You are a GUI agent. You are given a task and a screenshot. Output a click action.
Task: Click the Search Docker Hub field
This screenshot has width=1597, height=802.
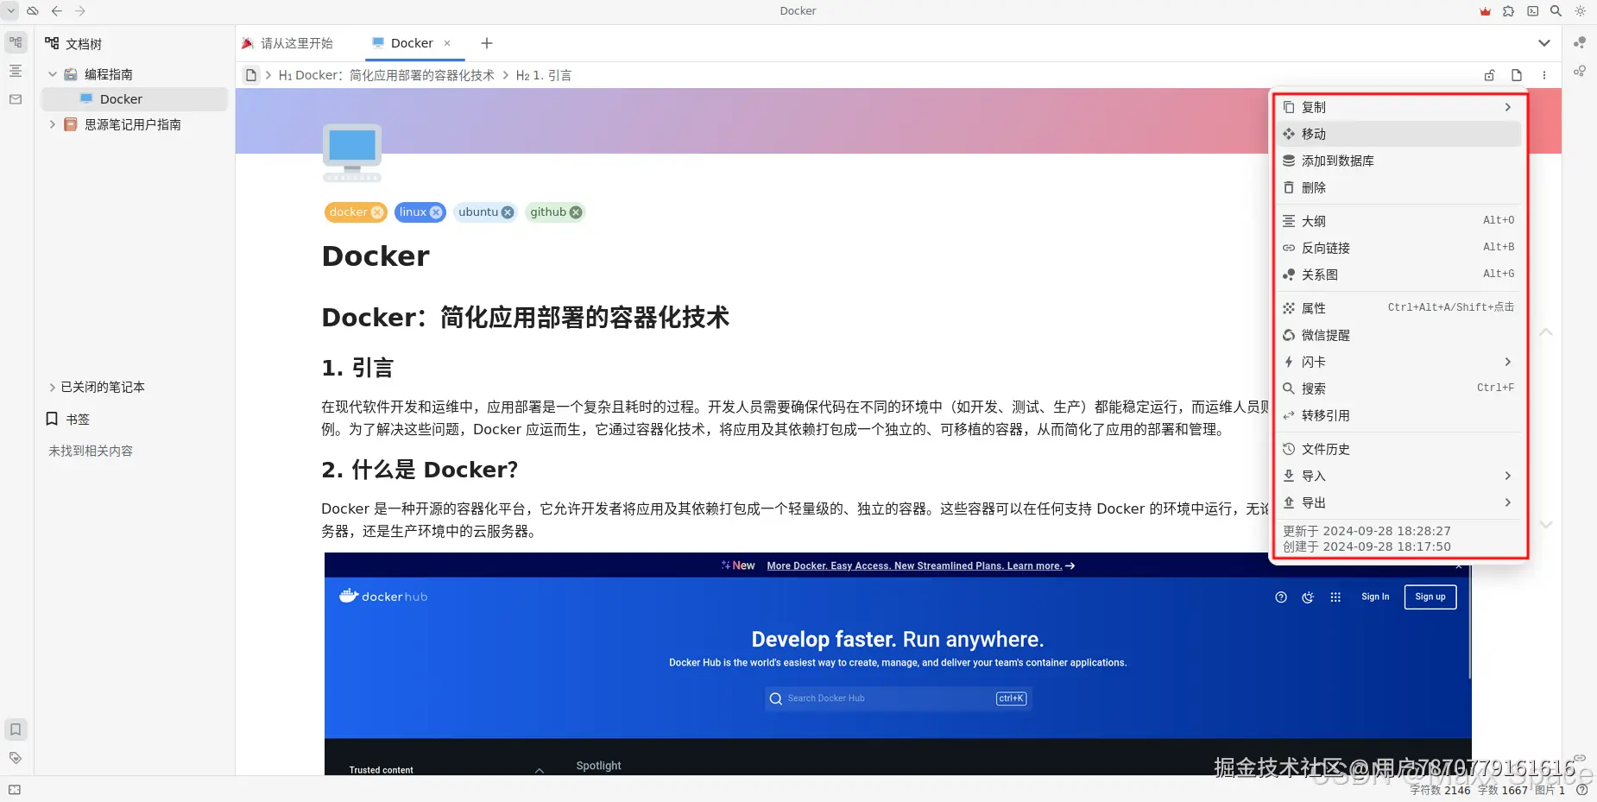[x=898, y=698]
